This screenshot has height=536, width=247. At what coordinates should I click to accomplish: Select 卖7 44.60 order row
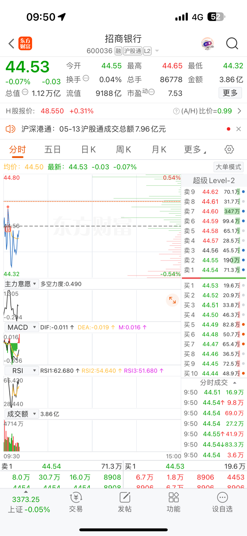(214, 212)
